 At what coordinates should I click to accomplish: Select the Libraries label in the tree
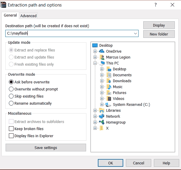coord(113,110)
